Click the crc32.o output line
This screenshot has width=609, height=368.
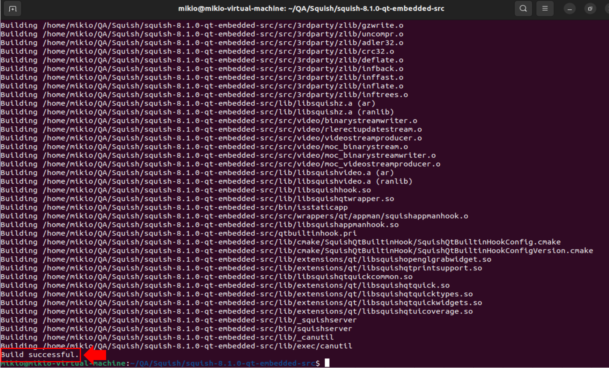tap(197, 51)
